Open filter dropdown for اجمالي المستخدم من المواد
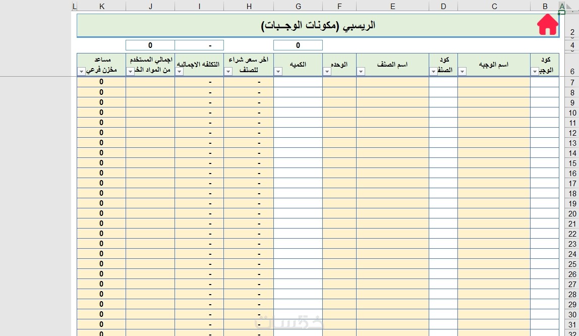The image size is (579, 336). (130, 72)
